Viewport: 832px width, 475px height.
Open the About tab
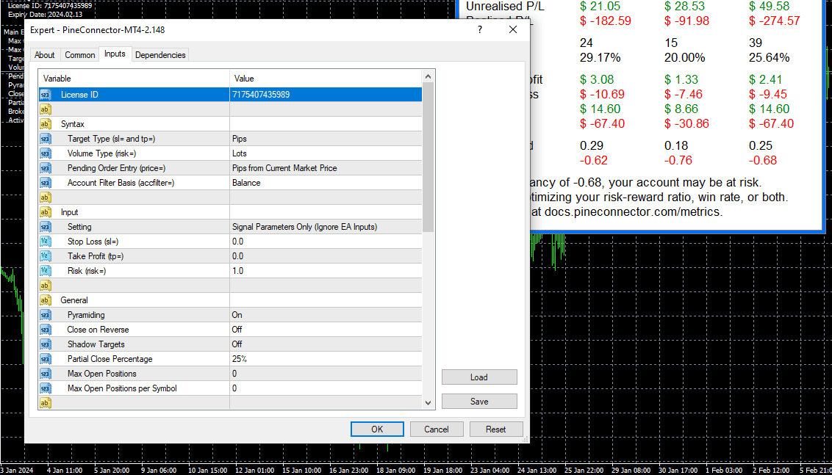[x=45, y=54]
